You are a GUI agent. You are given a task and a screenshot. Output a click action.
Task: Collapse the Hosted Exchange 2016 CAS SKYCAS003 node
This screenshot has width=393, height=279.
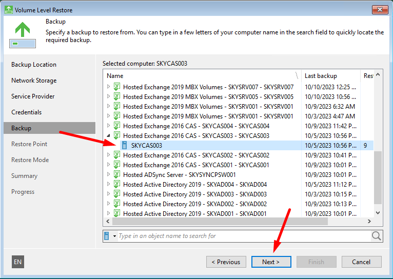coord(109,136)
